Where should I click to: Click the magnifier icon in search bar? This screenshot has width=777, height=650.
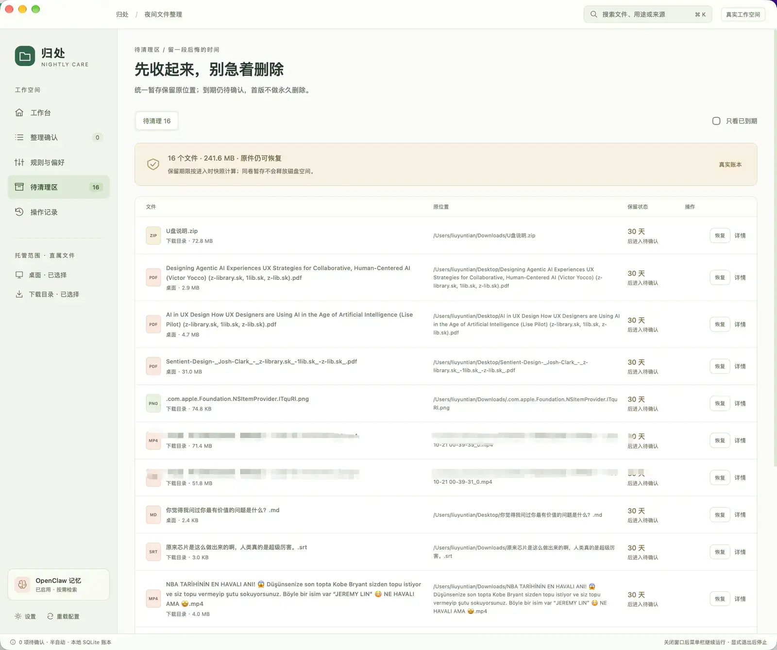[x=593, y=15]
